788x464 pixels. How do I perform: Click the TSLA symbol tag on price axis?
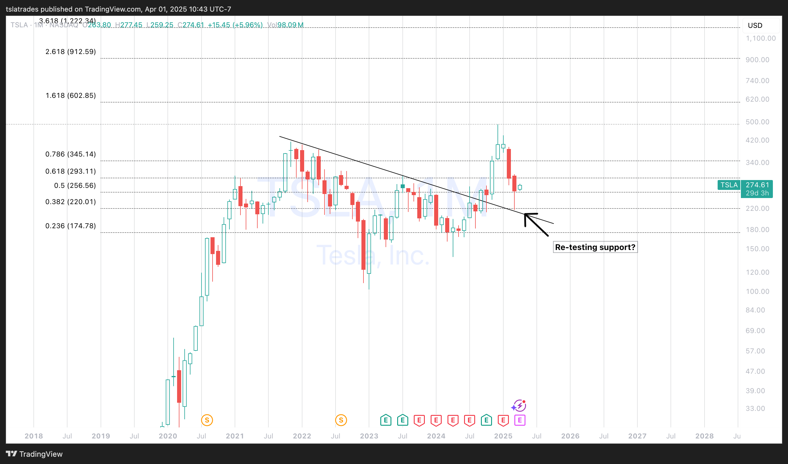point(729,185)
